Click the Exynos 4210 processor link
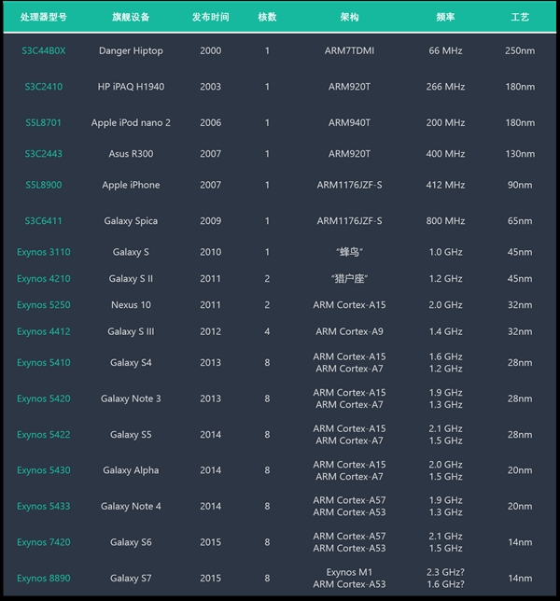Screen dimensions: 560x601 [x=44, y=278]
